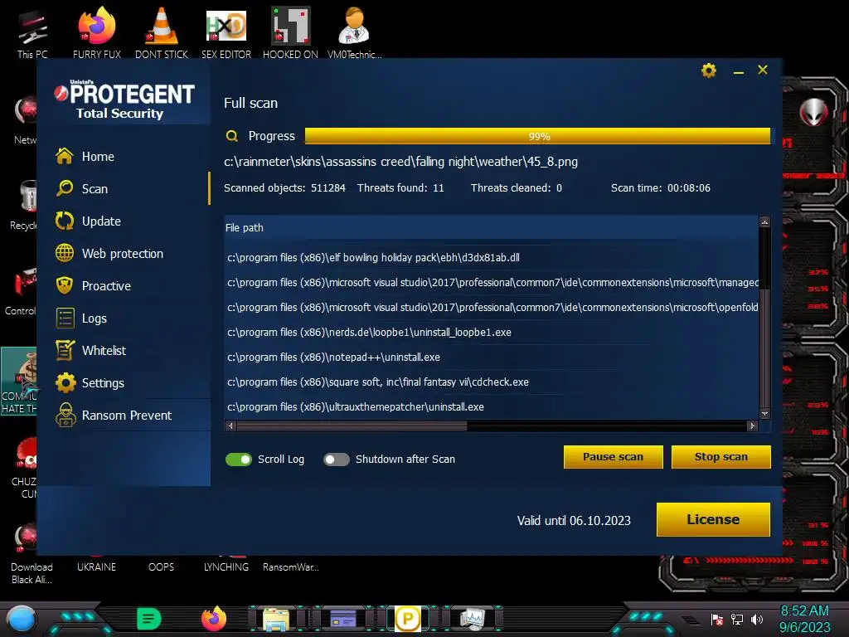Click the Protegent Total Security logo
Viewport: 849px width, 637px height.
click(124, 100)
